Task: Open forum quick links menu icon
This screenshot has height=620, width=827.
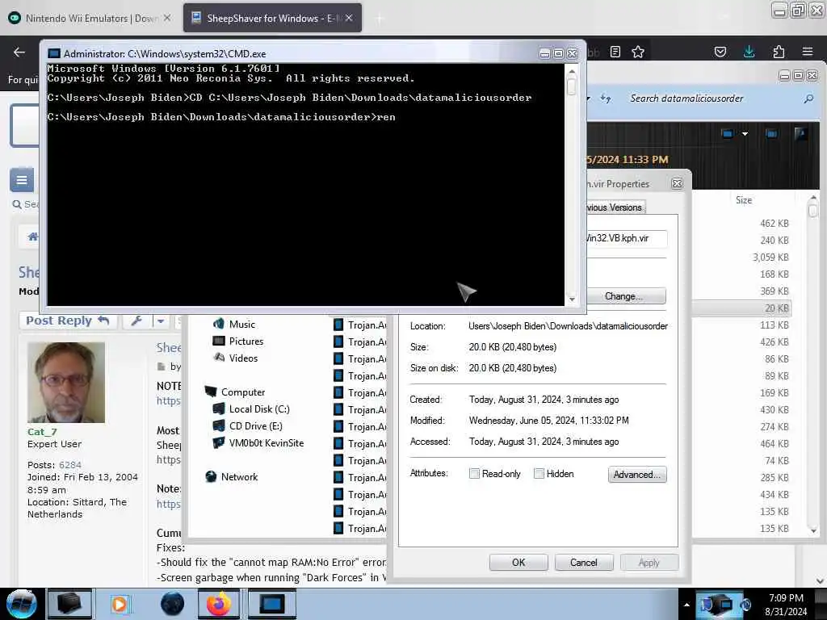Action: click(22, 180)
